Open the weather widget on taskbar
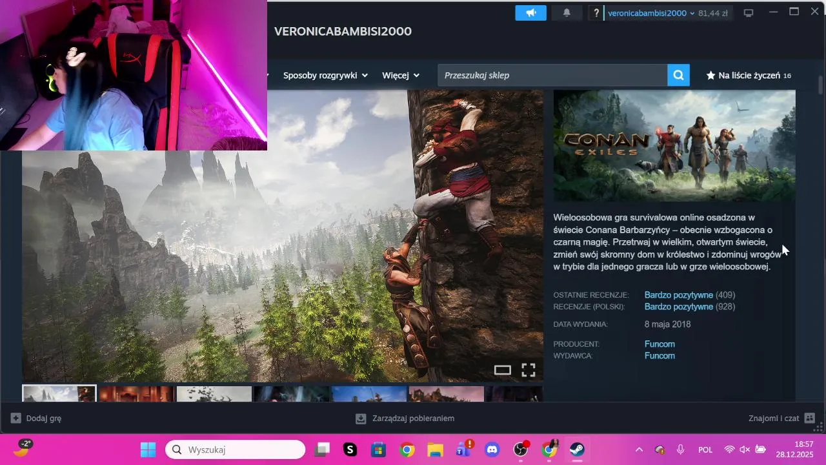The height and width of the screenshot is (465, 826). [x=23, y=448]
